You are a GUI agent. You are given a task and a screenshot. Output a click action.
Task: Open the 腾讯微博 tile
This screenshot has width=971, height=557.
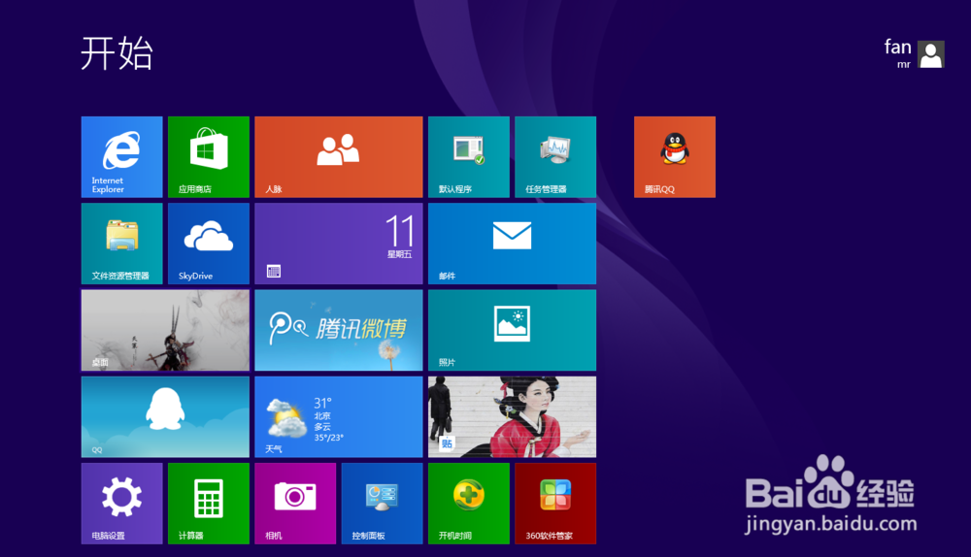pyautogui.click(x=339, y=331)
